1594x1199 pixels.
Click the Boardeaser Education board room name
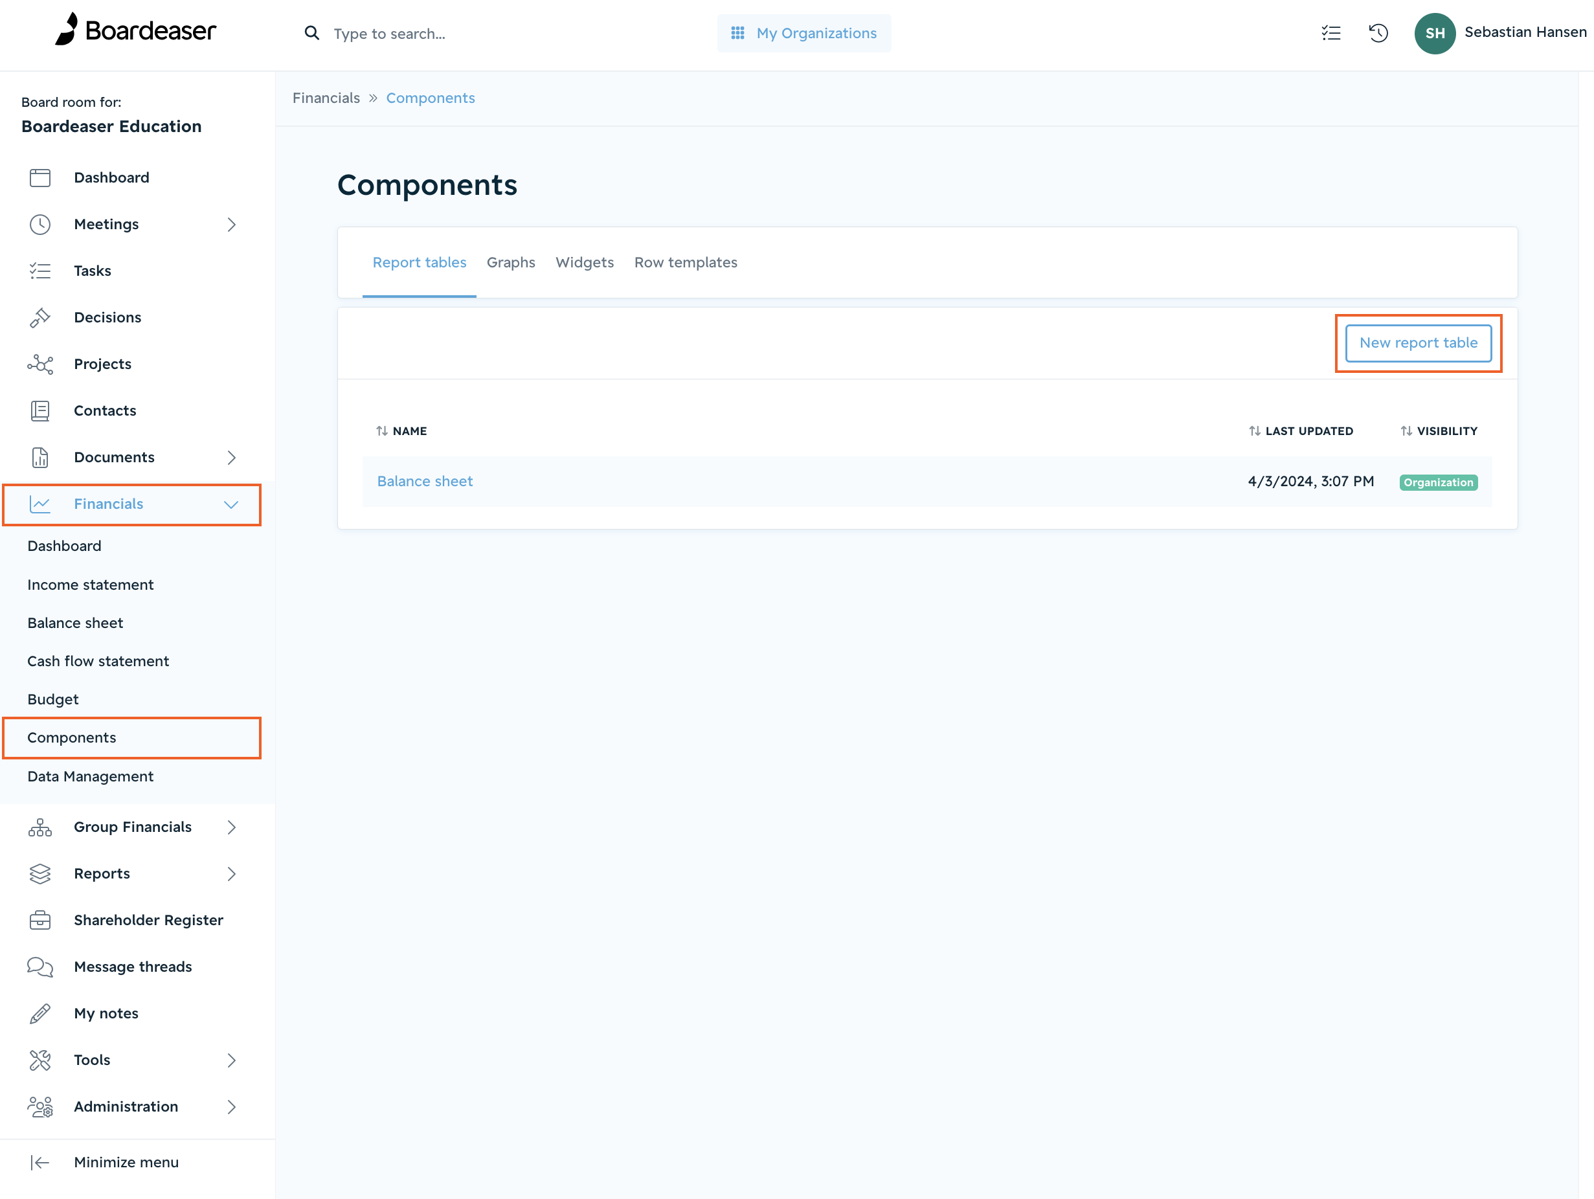111,126
